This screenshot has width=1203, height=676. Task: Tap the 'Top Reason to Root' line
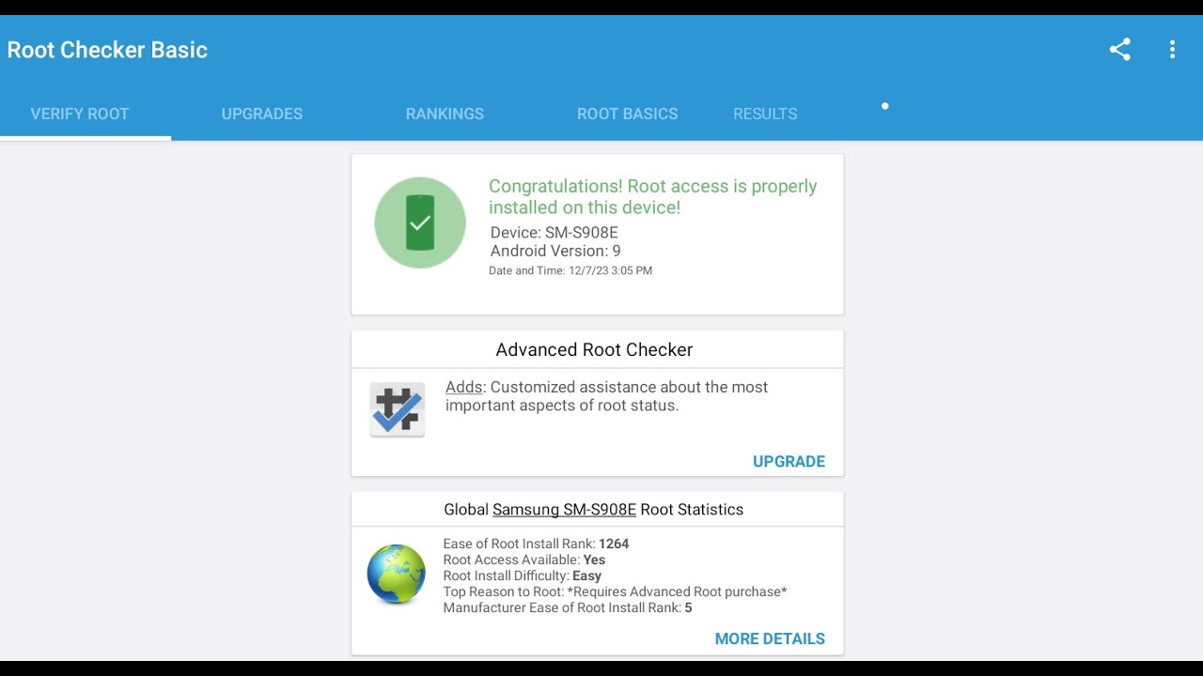pyautogui.click(x=615, y=591)
